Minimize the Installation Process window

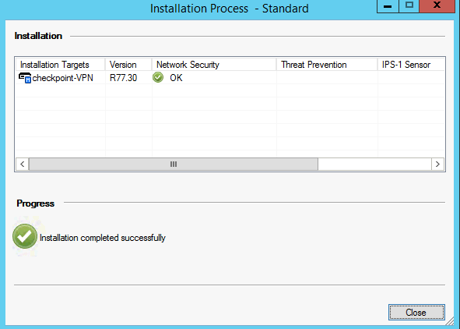[388, 6]
